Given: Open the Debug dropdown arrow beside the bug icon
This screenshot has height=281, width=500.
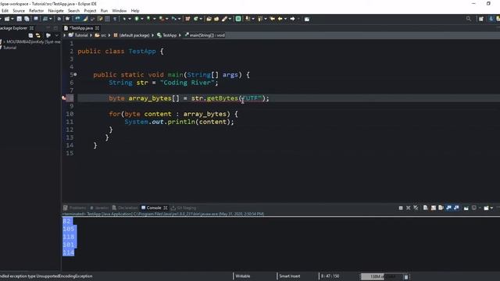Looking at the screenshot, I should tap(130, 19).
